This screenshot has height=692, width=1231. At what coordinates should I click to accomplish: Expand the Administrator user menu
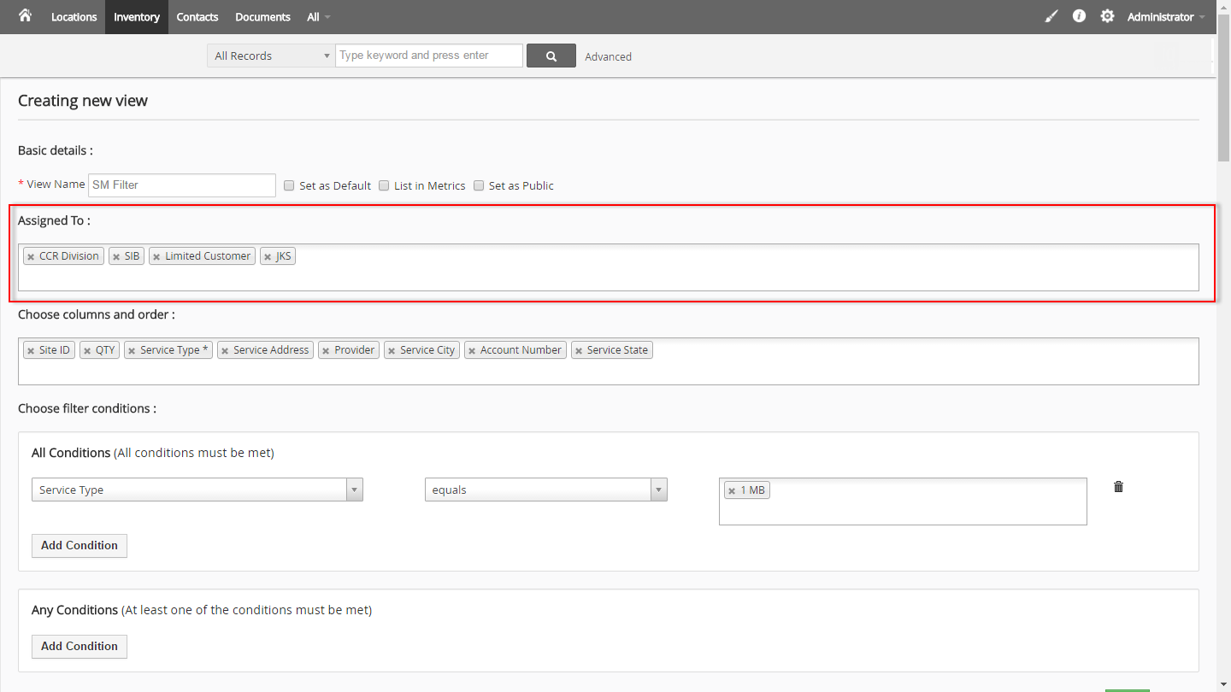tap(1166, 17)
